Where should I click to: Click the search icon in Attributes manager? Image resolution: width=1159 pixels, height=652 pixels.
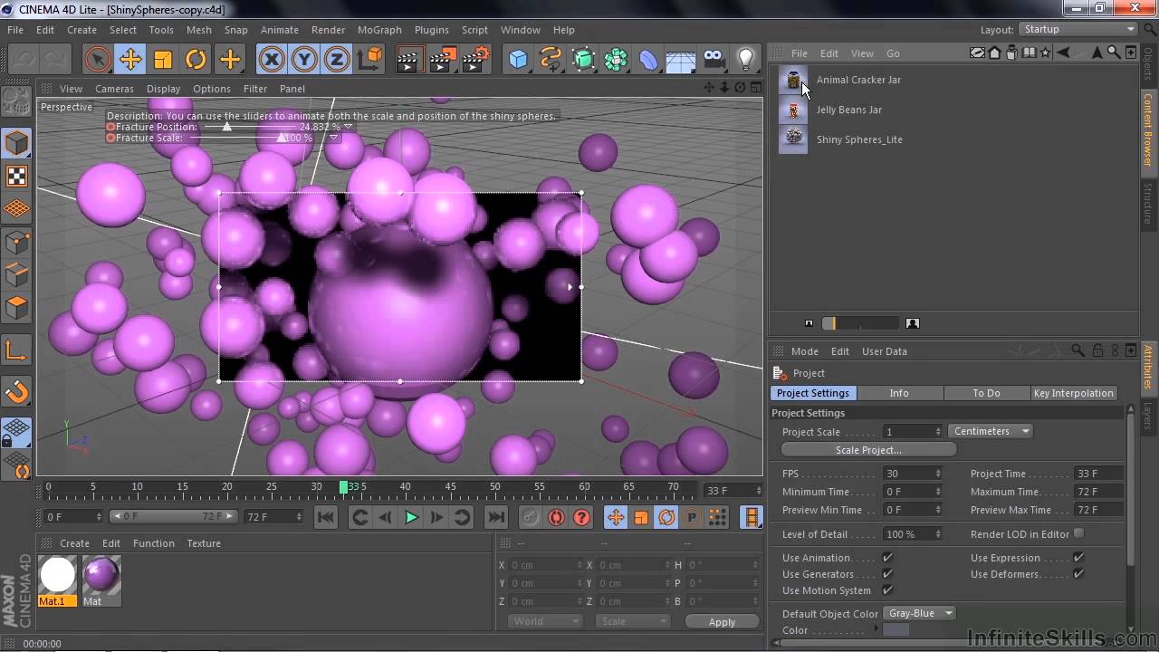1078,350
